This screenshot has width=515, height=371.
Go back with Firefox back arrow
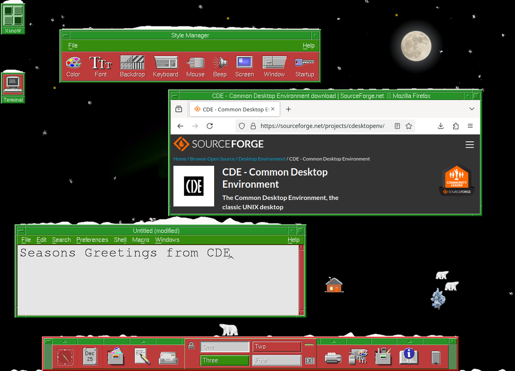click(180, 126)
